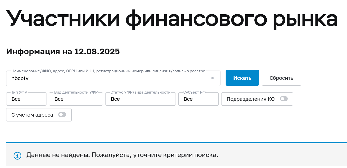The height and width of the screenshot is (168, 347).
Task: Click the Информация на 12.08.2025 subheading
Action: pos(63,52)
